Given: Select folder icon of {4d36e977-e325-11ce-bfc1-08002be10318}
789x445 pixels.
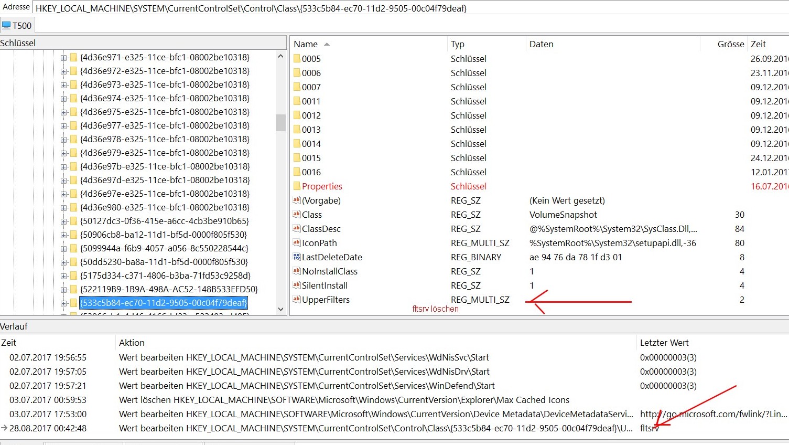Looking at the screenshot, I should [74, 125].
